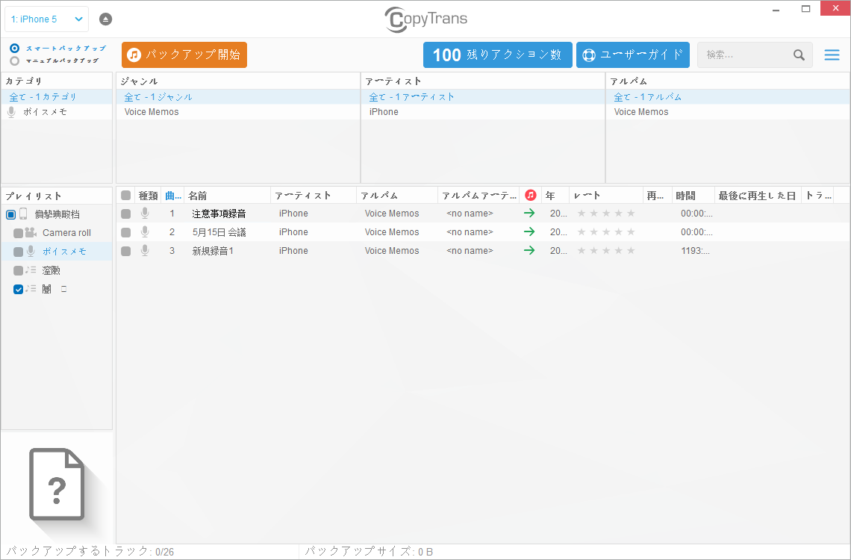Select スマートバックアップ radio button
The width and height of the screenshot is (851, 560).
point(15,49)
